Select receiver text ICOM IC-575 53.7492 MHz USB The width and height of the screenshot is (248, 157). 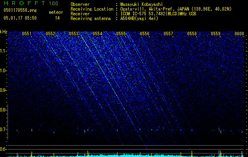point(158,14)
